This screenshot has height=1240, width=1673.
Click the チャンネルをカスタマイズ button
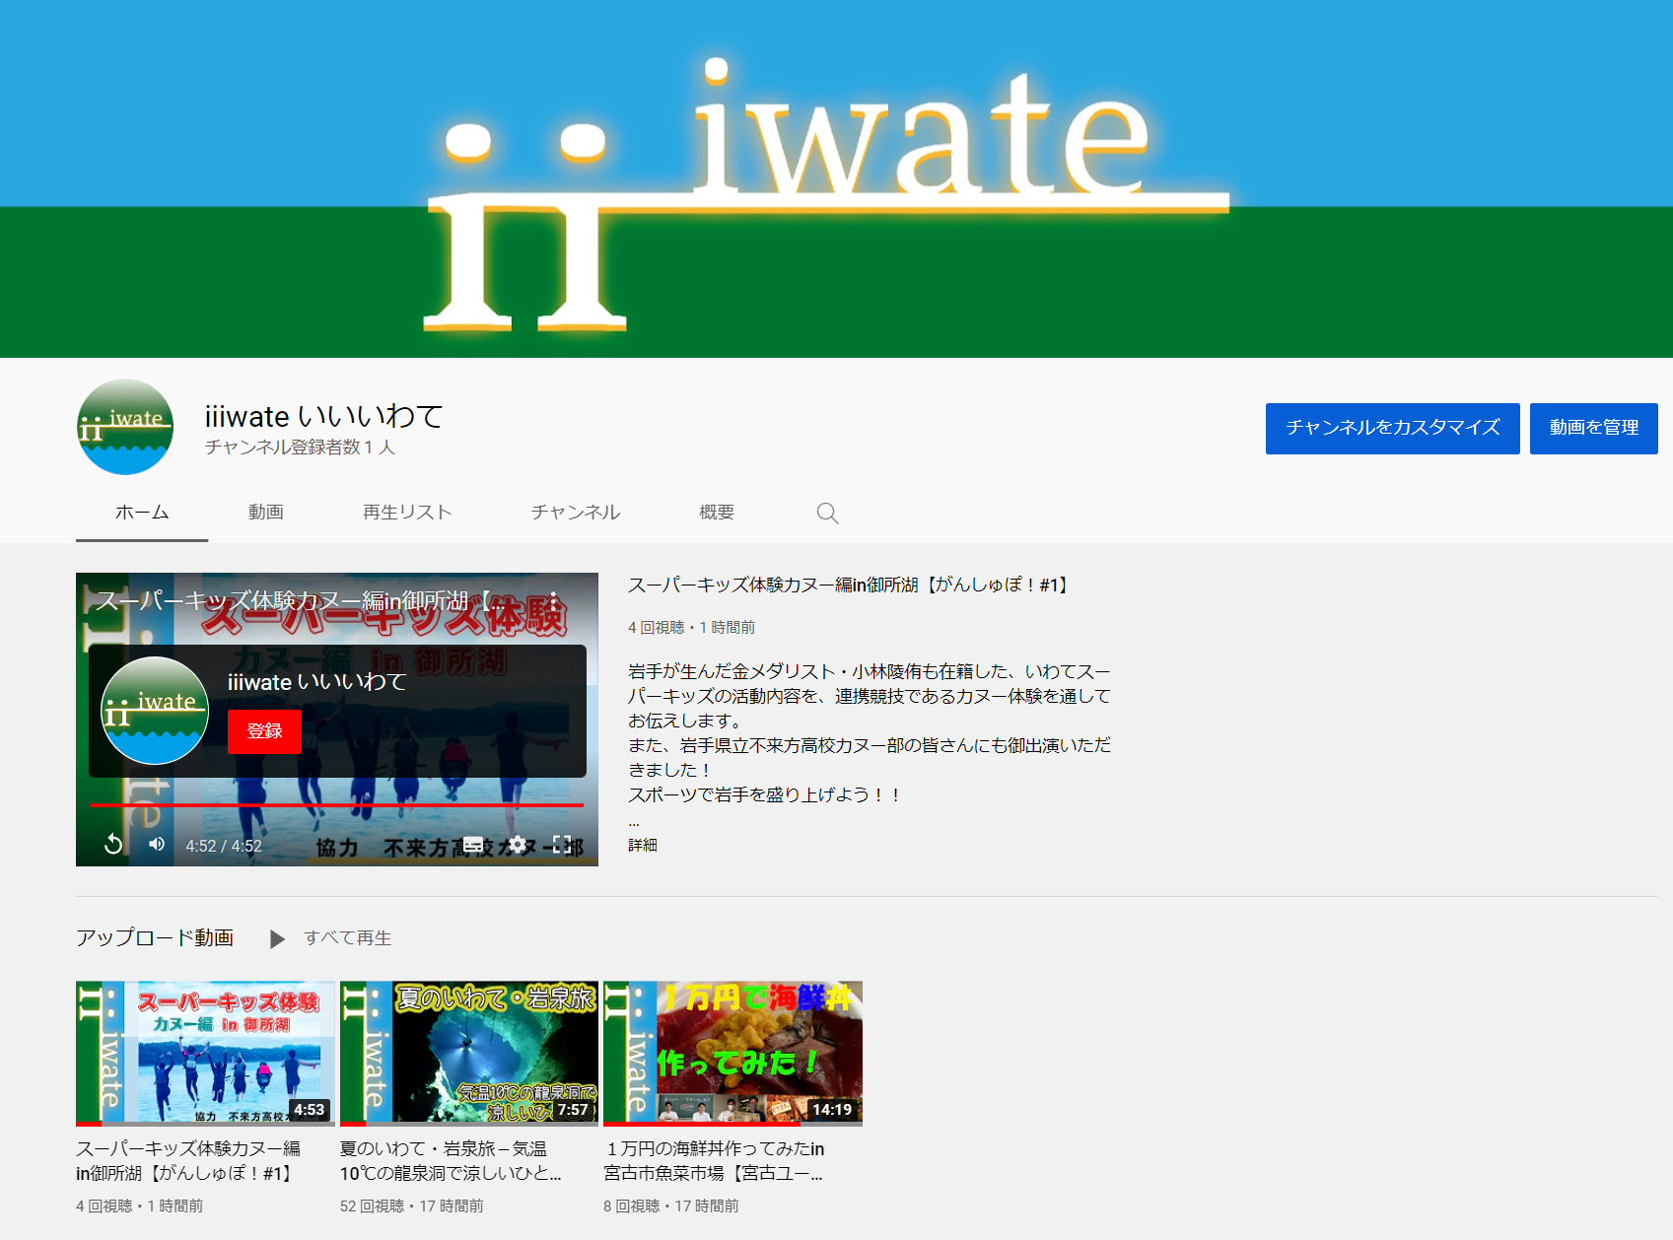tap(1392, 428)
